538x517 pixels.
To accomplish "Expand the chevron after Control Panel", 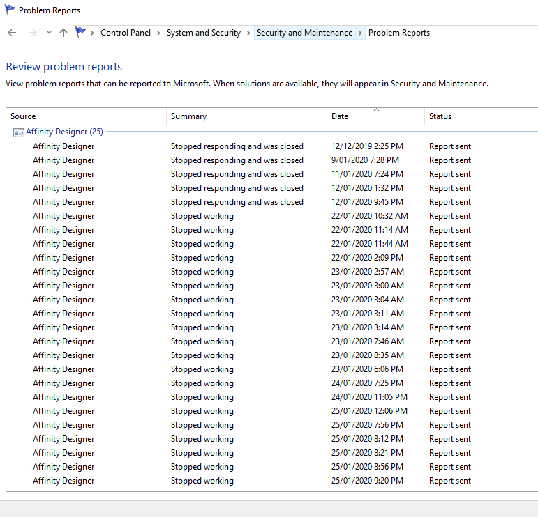I will pos(158,33).
